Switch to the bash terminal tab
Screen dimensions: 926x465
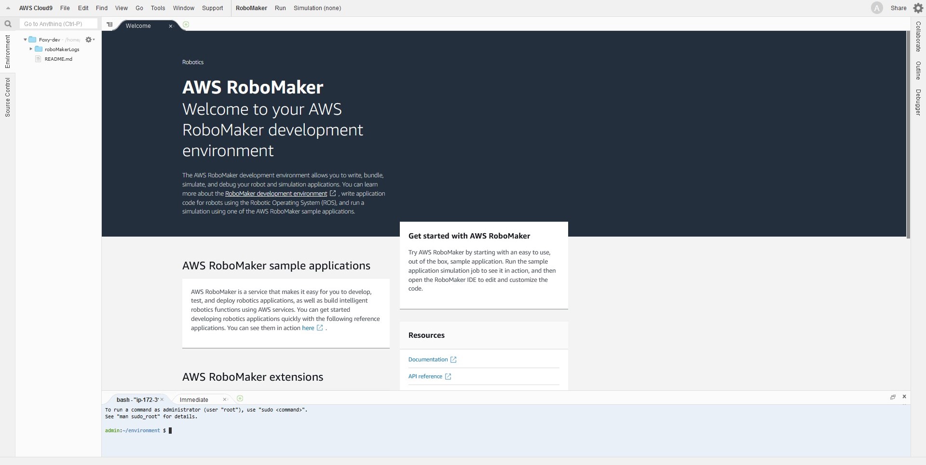[x=137, y=399]
